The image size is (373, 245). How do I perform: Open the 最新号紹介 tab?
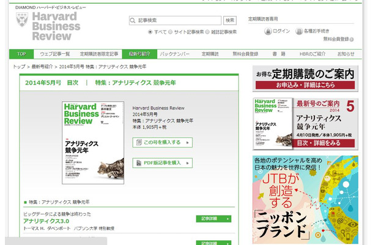pos(139,54)
